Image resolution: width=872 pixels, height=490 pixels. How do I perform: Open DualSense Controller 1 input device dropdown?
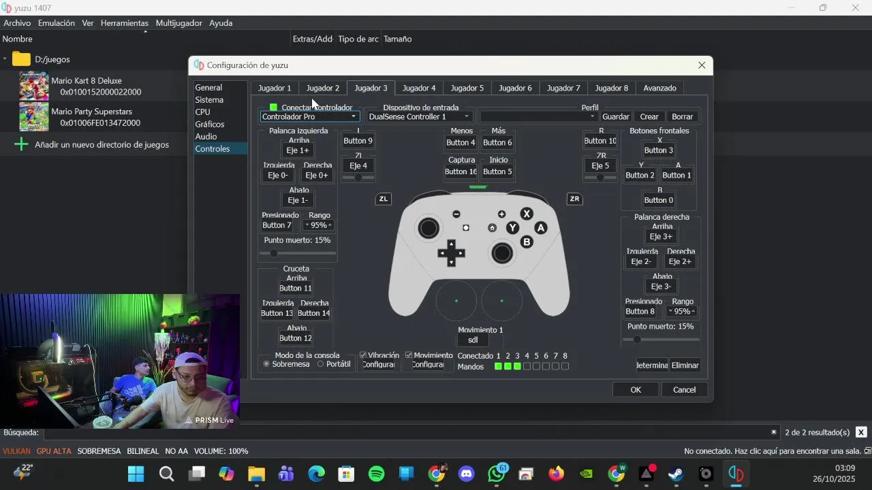click(419, 116)
